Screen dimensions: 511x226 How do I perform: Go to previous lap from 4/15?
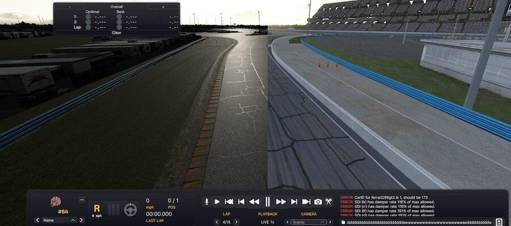coord(216,222)
